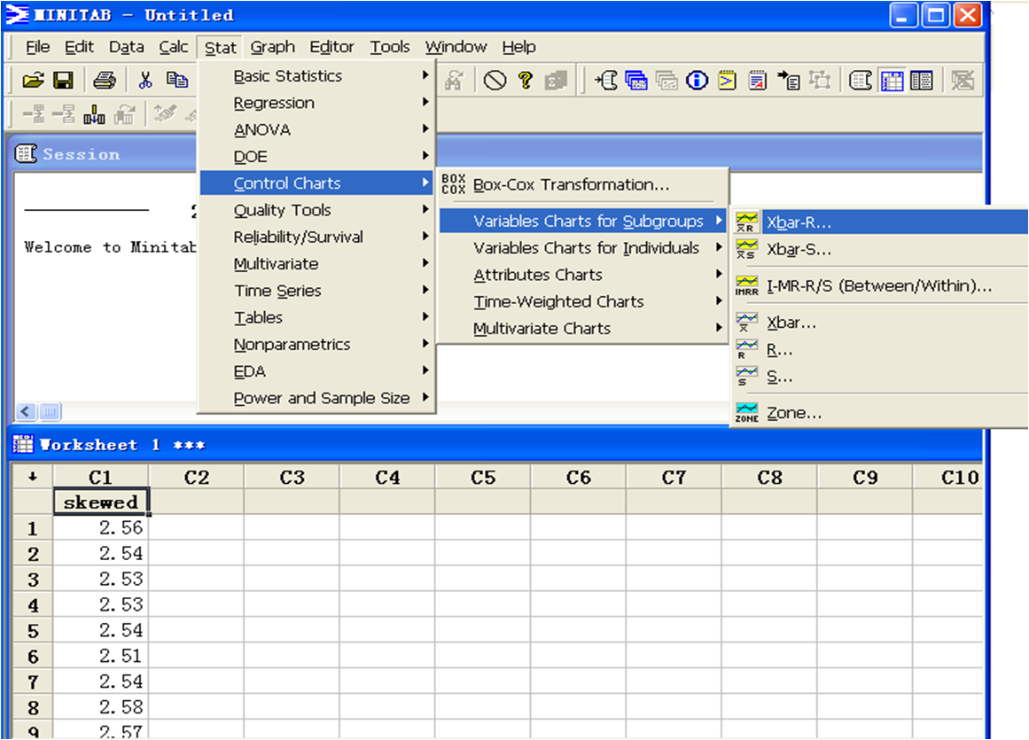The image size is (1029, 740).
Task: Click the Help question mark icon
Action: (526, 81)
